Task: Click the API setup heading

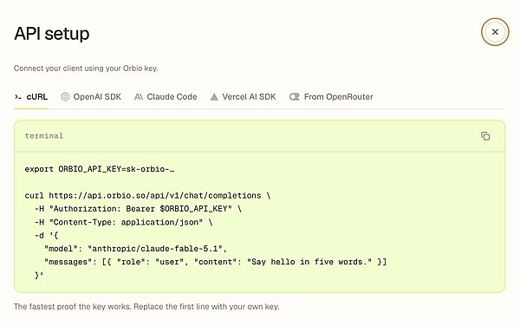Action: point(52,34)
